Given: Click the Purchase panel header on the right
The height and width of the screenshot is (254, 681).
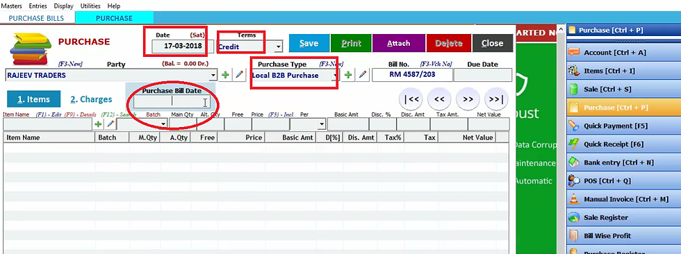Looking at the screenshot, I should coord(624,31).
